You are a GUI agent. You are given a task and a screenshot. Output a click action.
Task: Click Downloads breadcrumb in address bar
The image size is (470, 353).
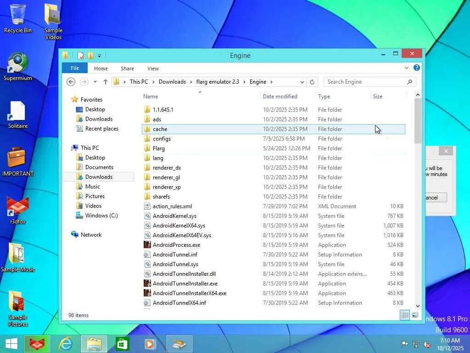[x=172, y=82]
